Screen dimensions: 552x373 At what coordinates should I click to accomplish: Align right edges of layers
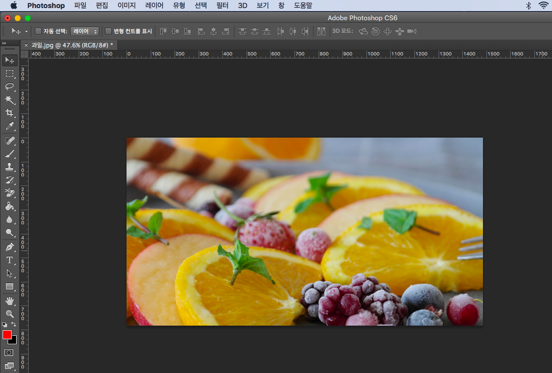coord(226,31)
